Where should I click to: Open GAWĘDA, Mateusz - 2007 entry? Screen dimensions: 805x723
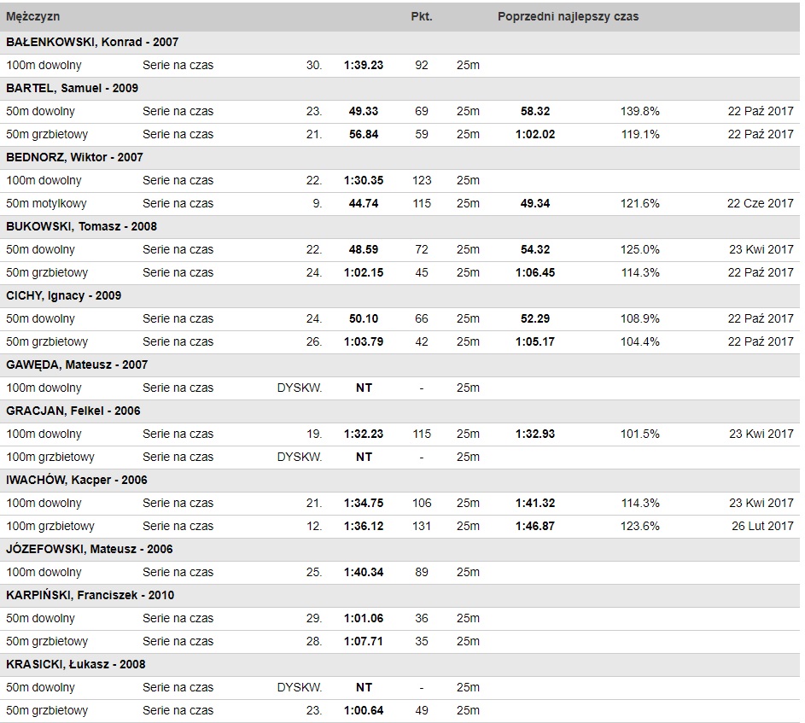(x=77, y=365)
